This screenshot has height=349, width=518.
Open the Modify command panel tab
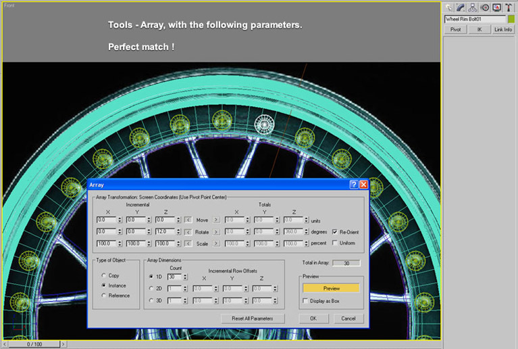461,7
